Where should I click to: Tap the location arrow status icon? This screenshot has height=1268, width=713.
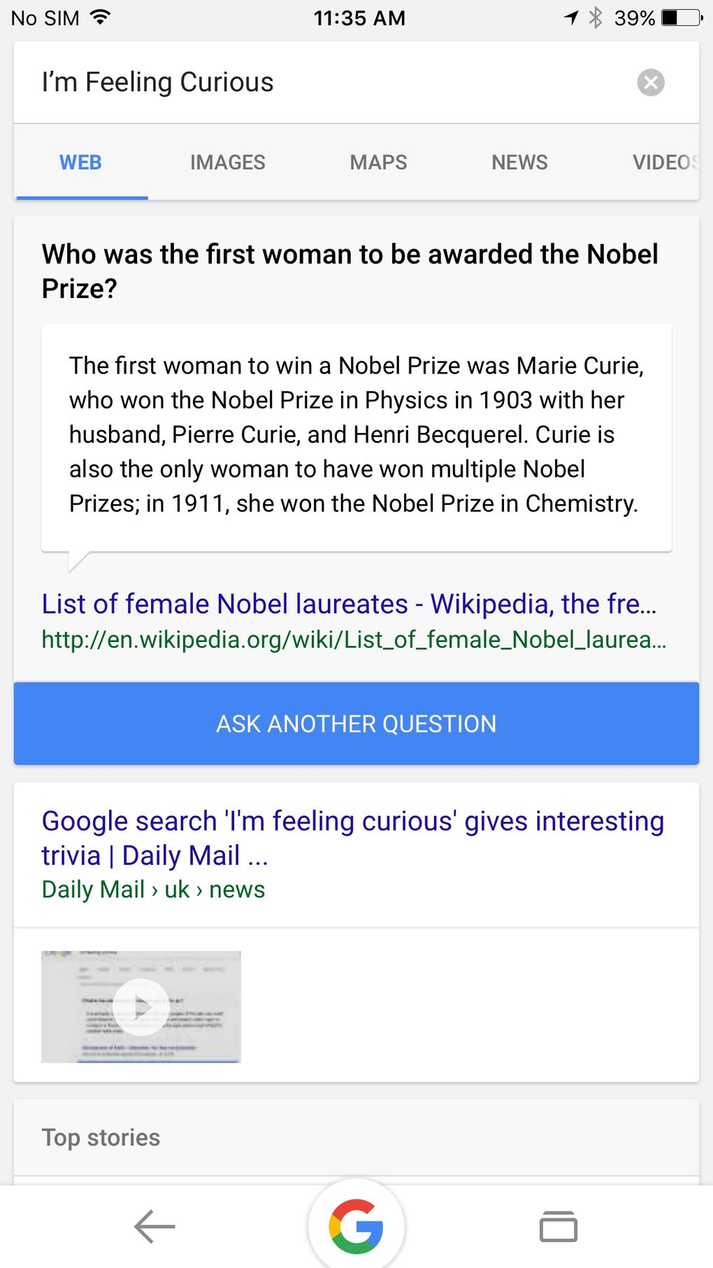pos(572,17)
